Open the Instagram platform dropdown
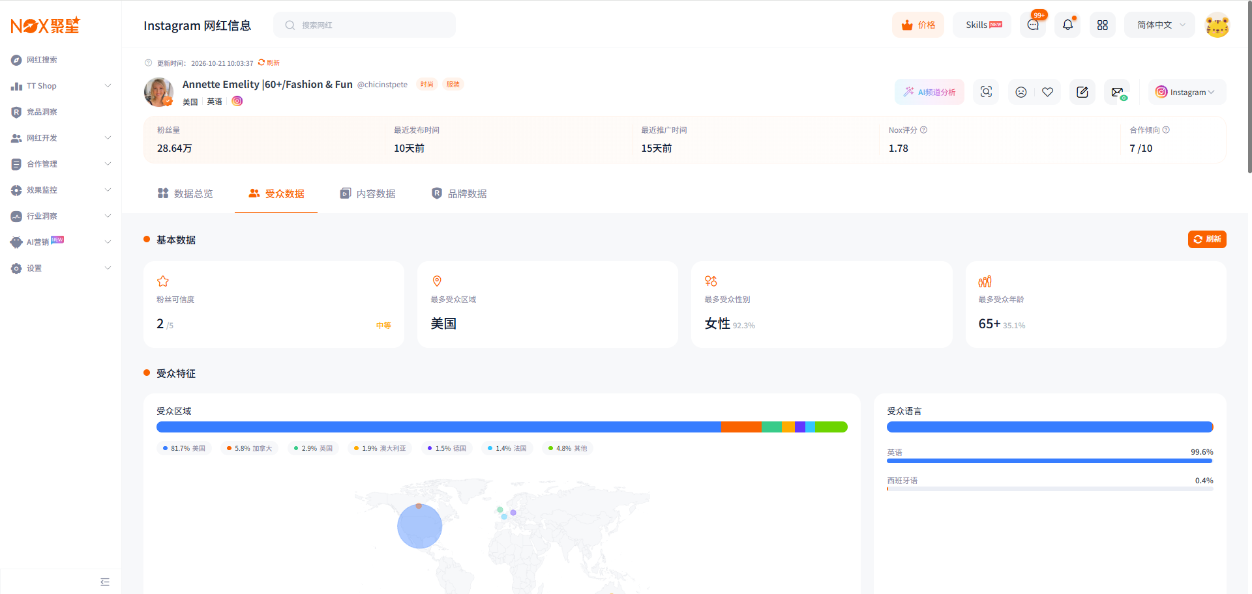This screenshot has height=594, width=1252. pos(1187,92)
